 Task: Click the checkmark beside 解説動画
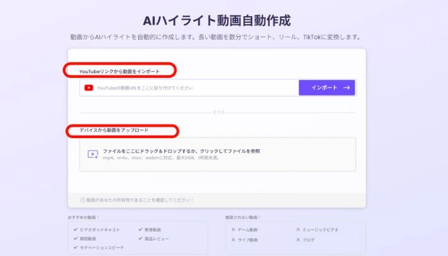point(75,238)
